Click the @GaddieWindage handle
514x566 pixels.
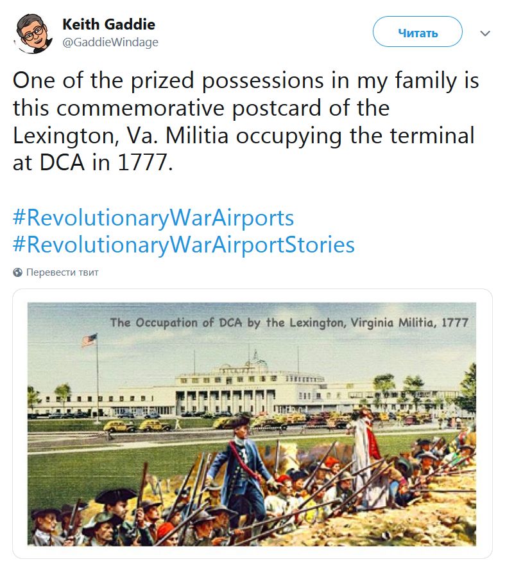(110, 42)
